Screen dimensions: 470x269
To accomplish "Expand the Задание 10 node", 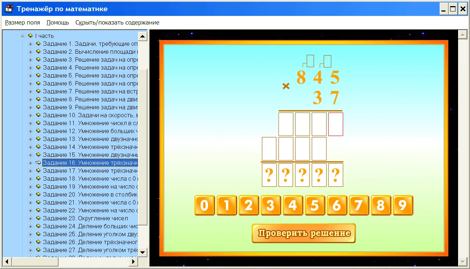I will (30, 115).
